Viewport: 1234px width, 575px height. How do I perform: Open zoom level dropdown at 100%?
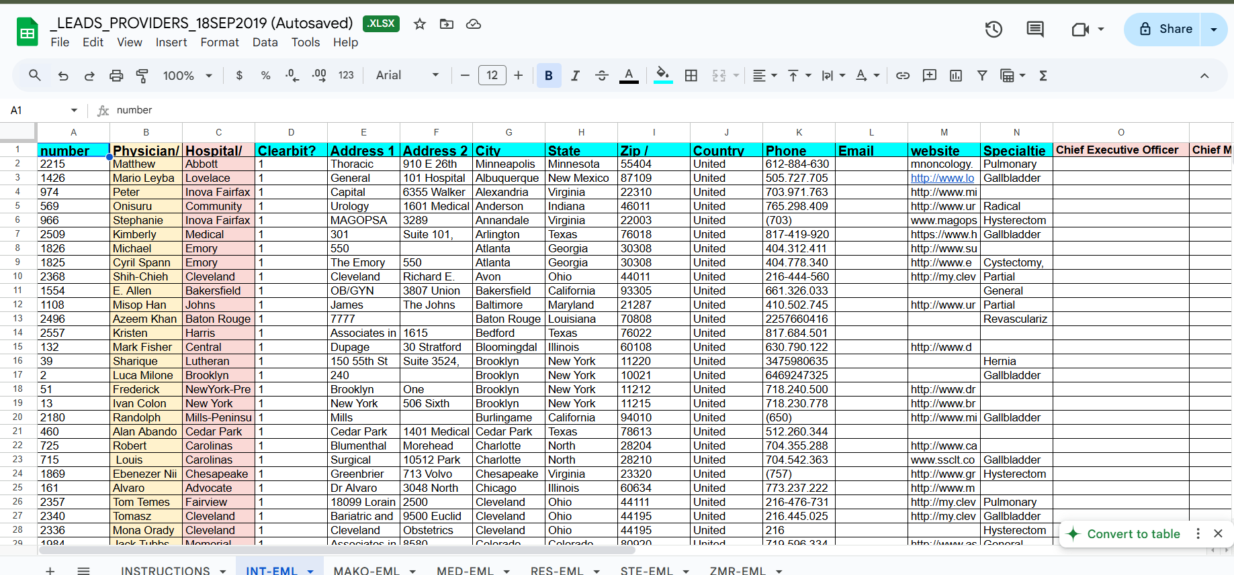[187, 76]
